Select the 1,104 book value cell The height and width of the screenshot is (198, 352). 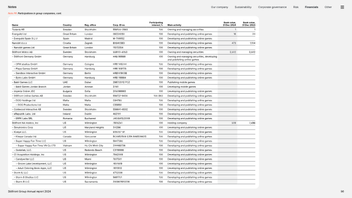click(x=253, y=43)
